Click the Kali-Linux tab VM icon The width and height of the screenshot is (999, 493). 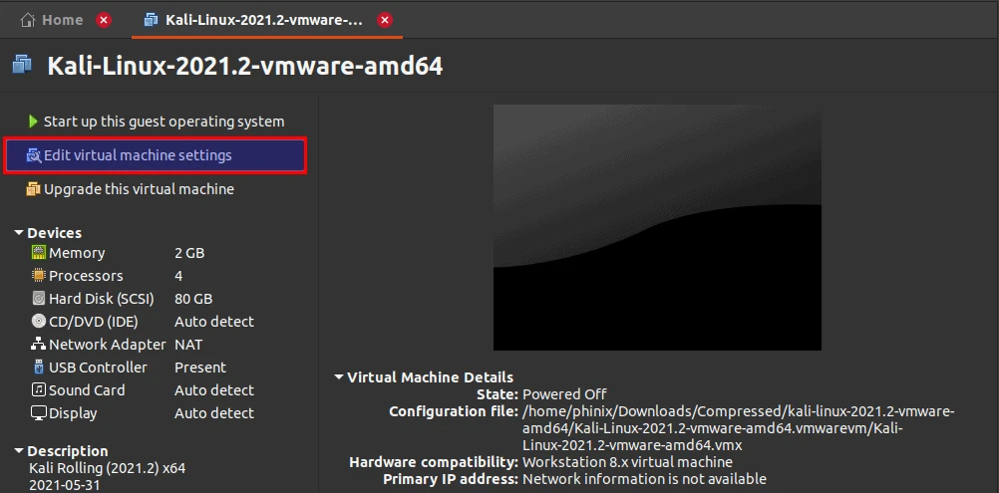(x=151, y=20)
